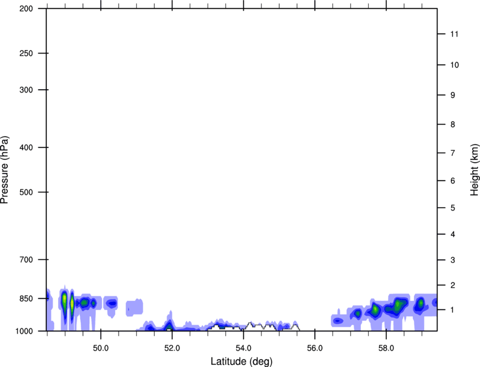Viewport: 480px width, 367px height.
Task: Click the 'Latitude (deg)' axis title
Action: [242, 361]
